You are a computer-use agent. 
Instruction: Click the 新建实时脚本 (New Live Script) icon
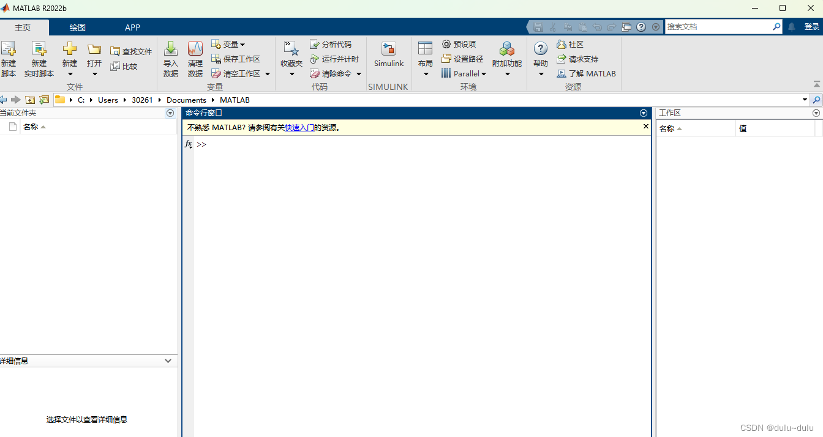(39, 49)
